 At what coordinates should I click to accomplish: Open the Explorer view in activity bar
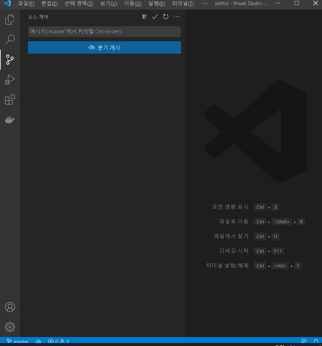10,20
